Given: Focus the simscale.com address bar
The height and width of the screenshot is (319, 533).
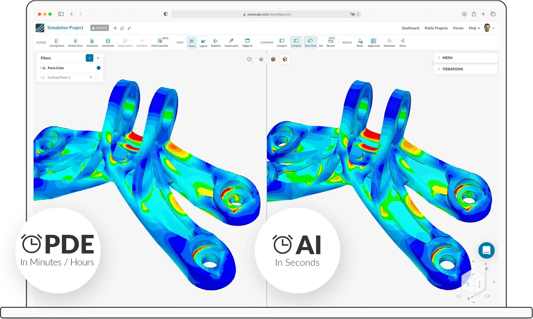Looking at the screenshot, I should click(266, 14).
